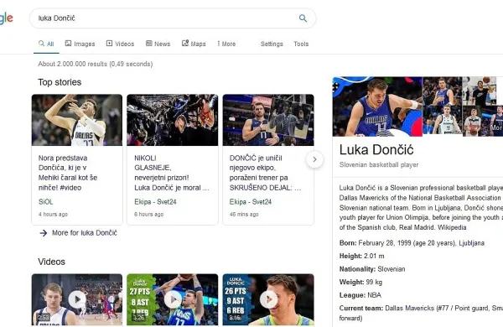The width and height of the screenshot is (503, 327).
Task: Click the 'Slovenian' nationality value
Action: 391,269
